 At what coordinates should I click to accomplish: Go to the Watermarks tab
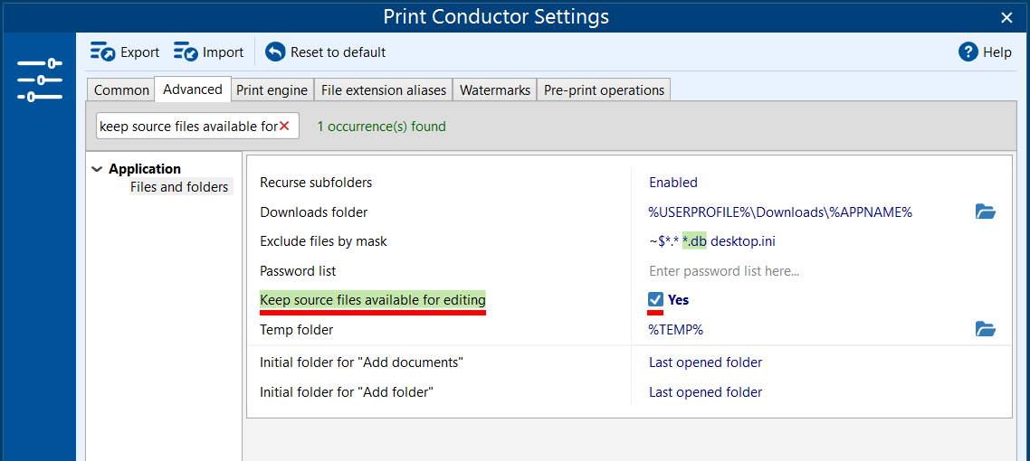pos(494,90)
